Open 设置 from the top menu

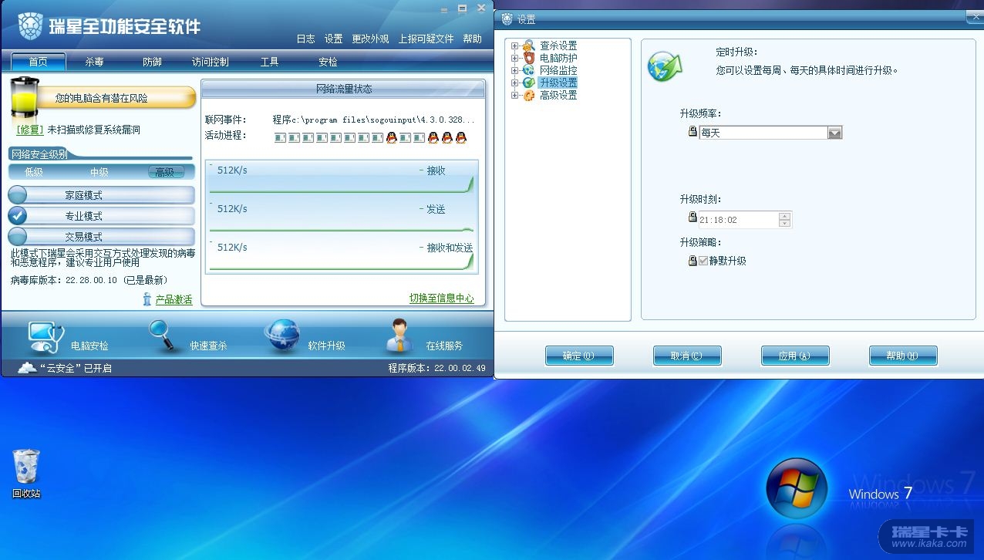(x=333, y=39)
